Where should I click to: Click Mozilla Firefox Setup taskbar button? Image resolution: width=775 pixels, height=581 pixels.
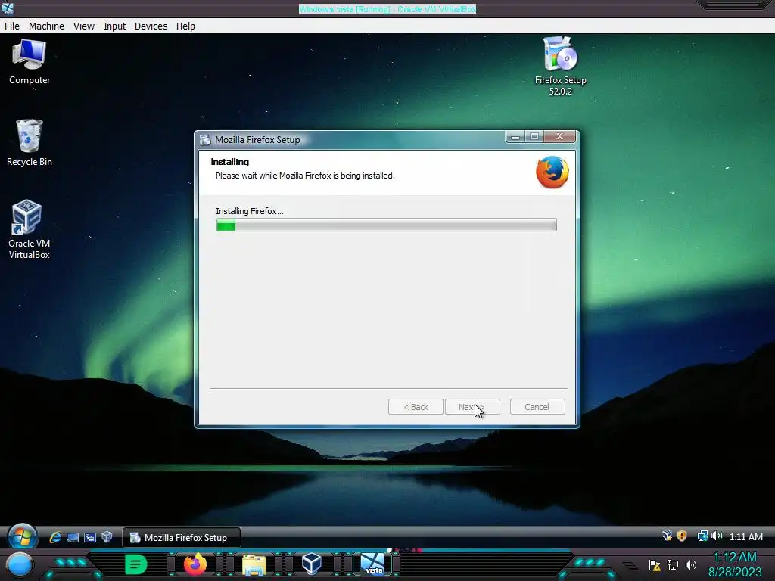182,538
